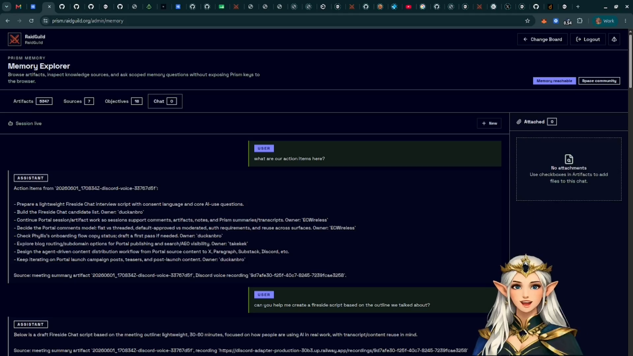Go back to the previous page
The height and width of the screenshot is (356, 633).
coord(8,21)
